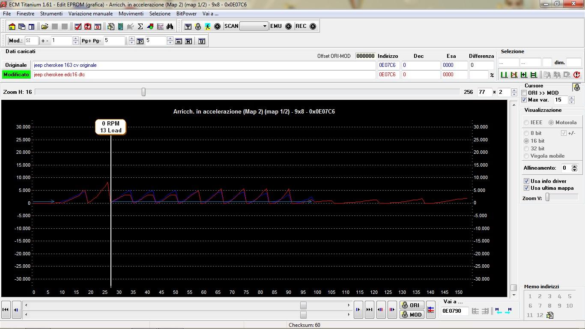Click the binoculars search icon

pyautogui.click(x=170, y=27)
